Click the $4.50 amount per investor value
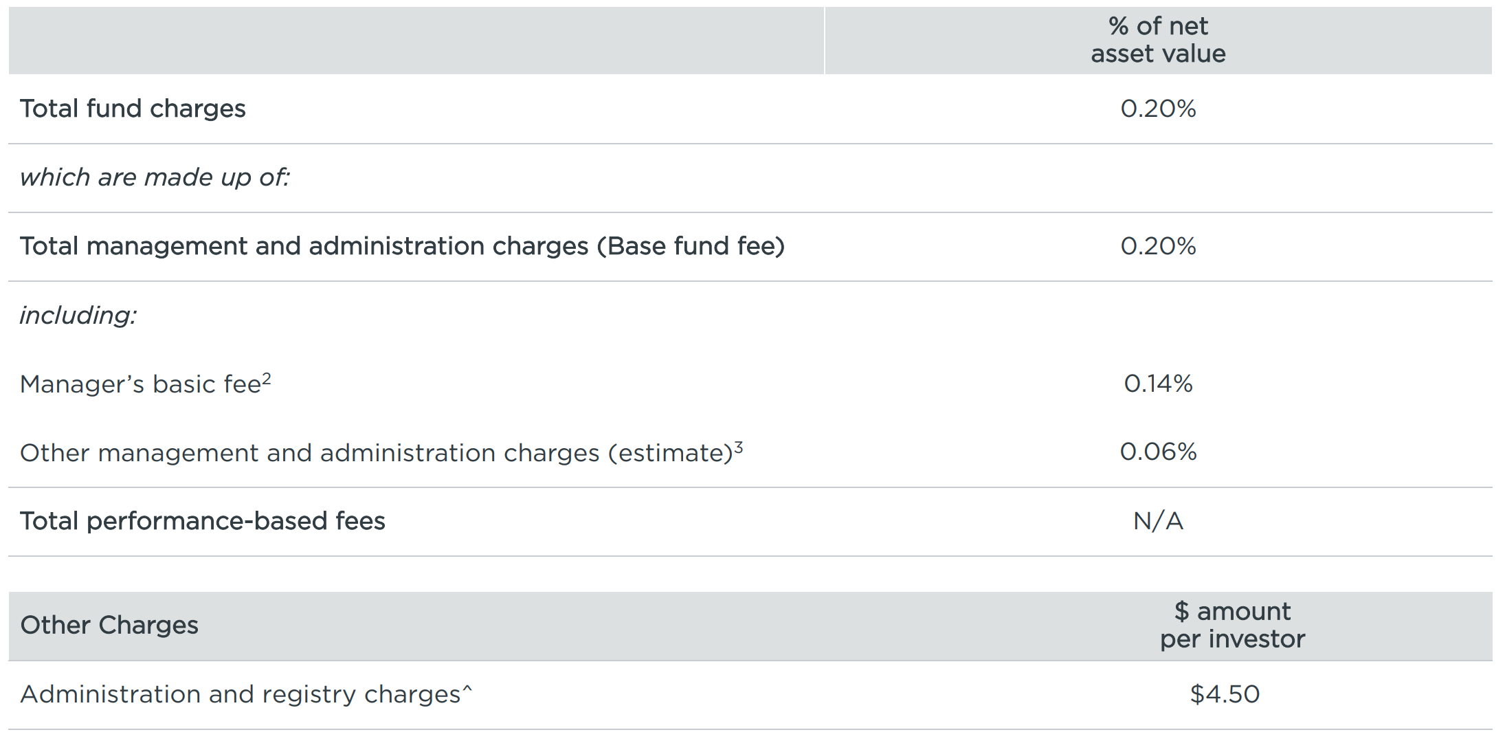This screenshot has width=1505, height=741. coord(1225,694)
